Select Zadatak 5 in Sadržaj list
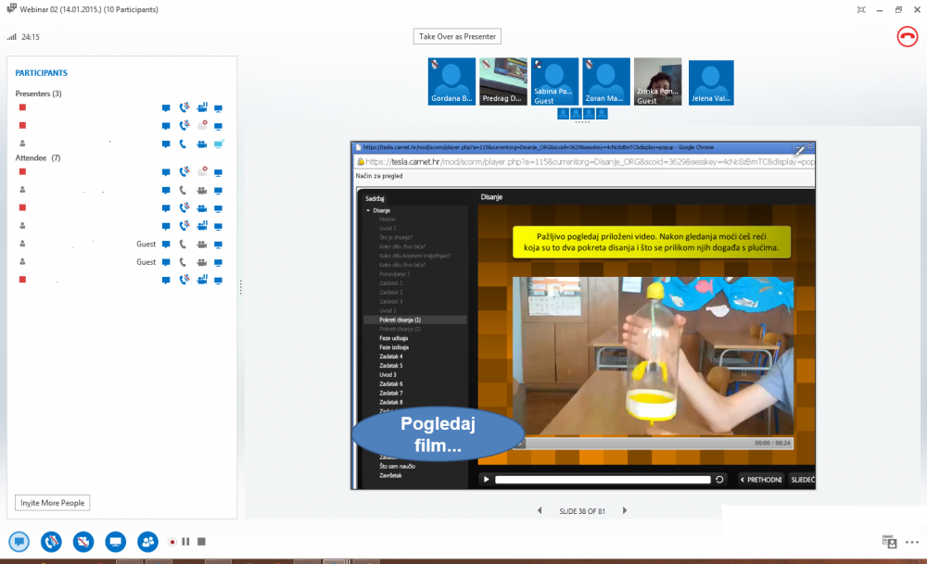This screenshot has width=927, height=564. click(391, 366)
